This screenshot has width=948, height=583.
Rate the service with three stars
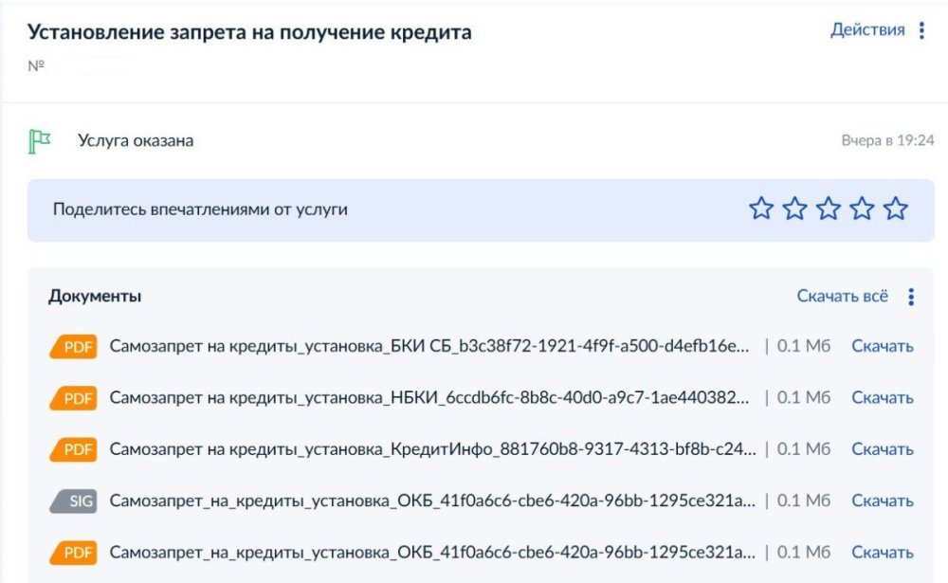click(829, 210)
